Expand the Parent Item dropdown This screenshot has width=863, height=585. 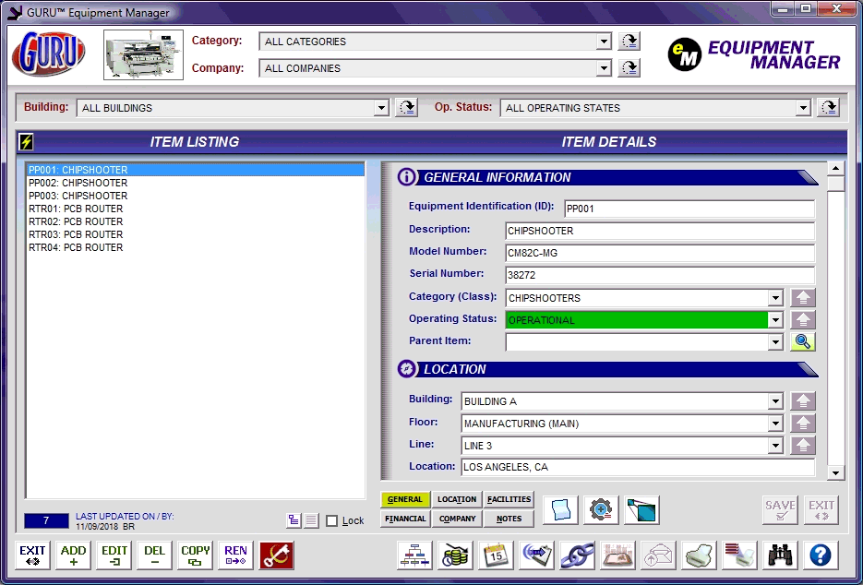(x=775, y=341)
